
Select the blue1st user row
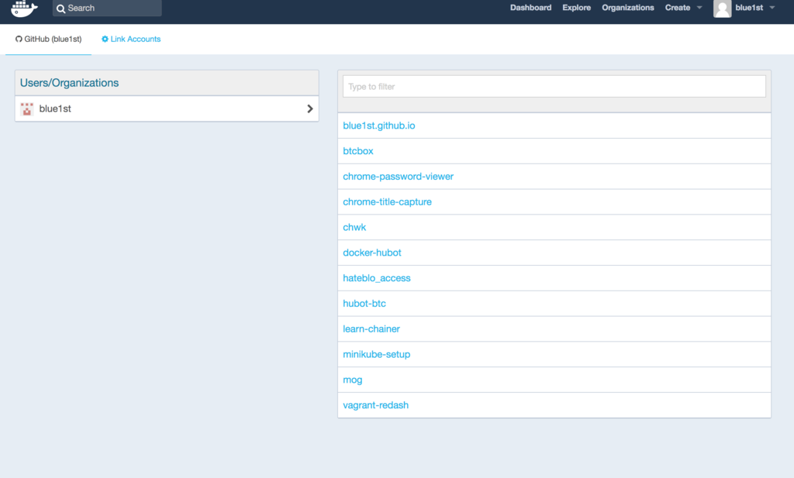click(167, 108)
